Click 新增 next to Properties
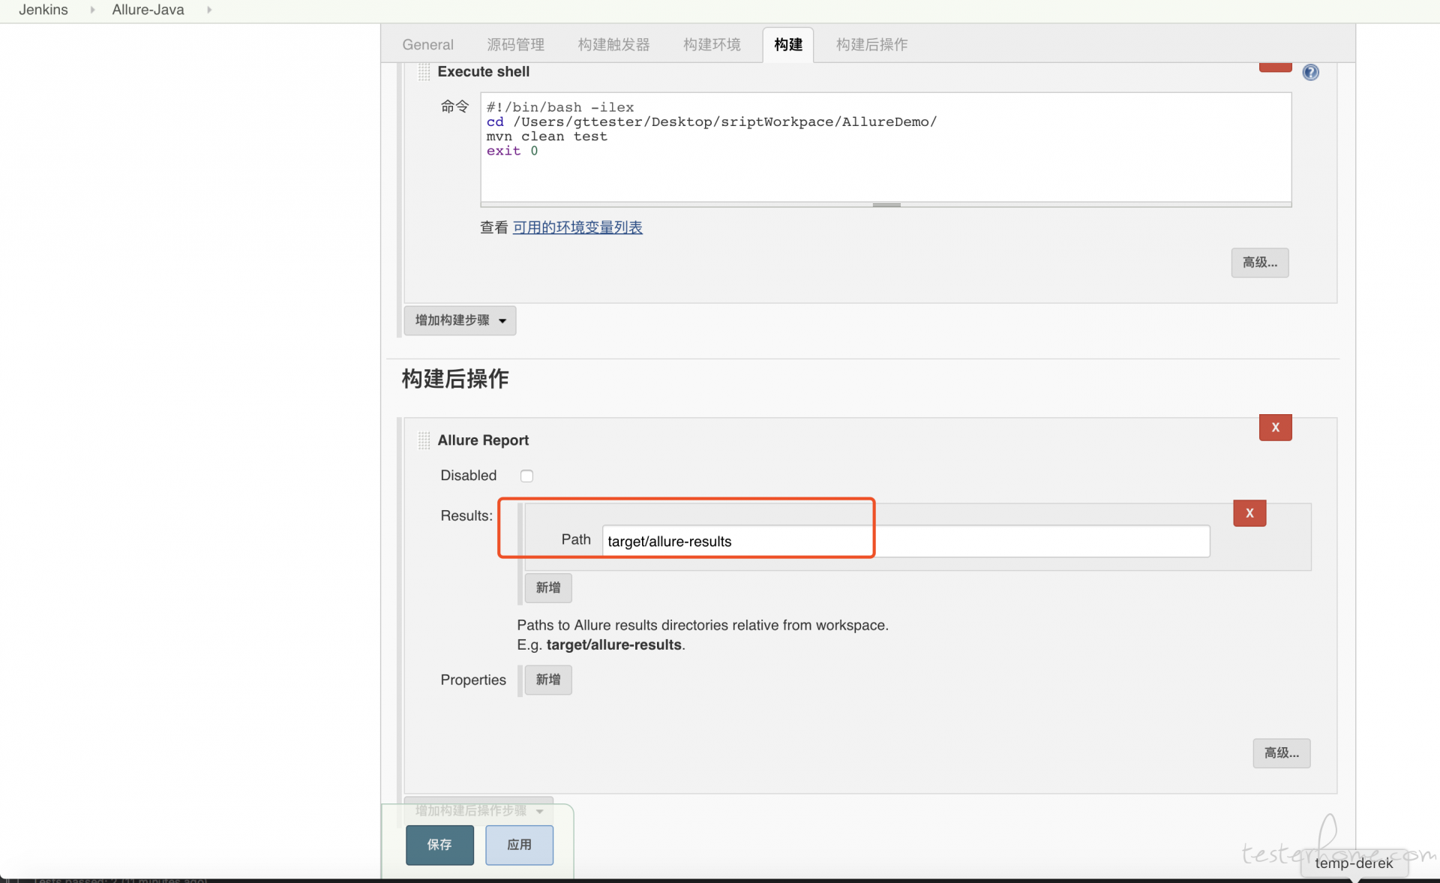 [x=547, y=680]
